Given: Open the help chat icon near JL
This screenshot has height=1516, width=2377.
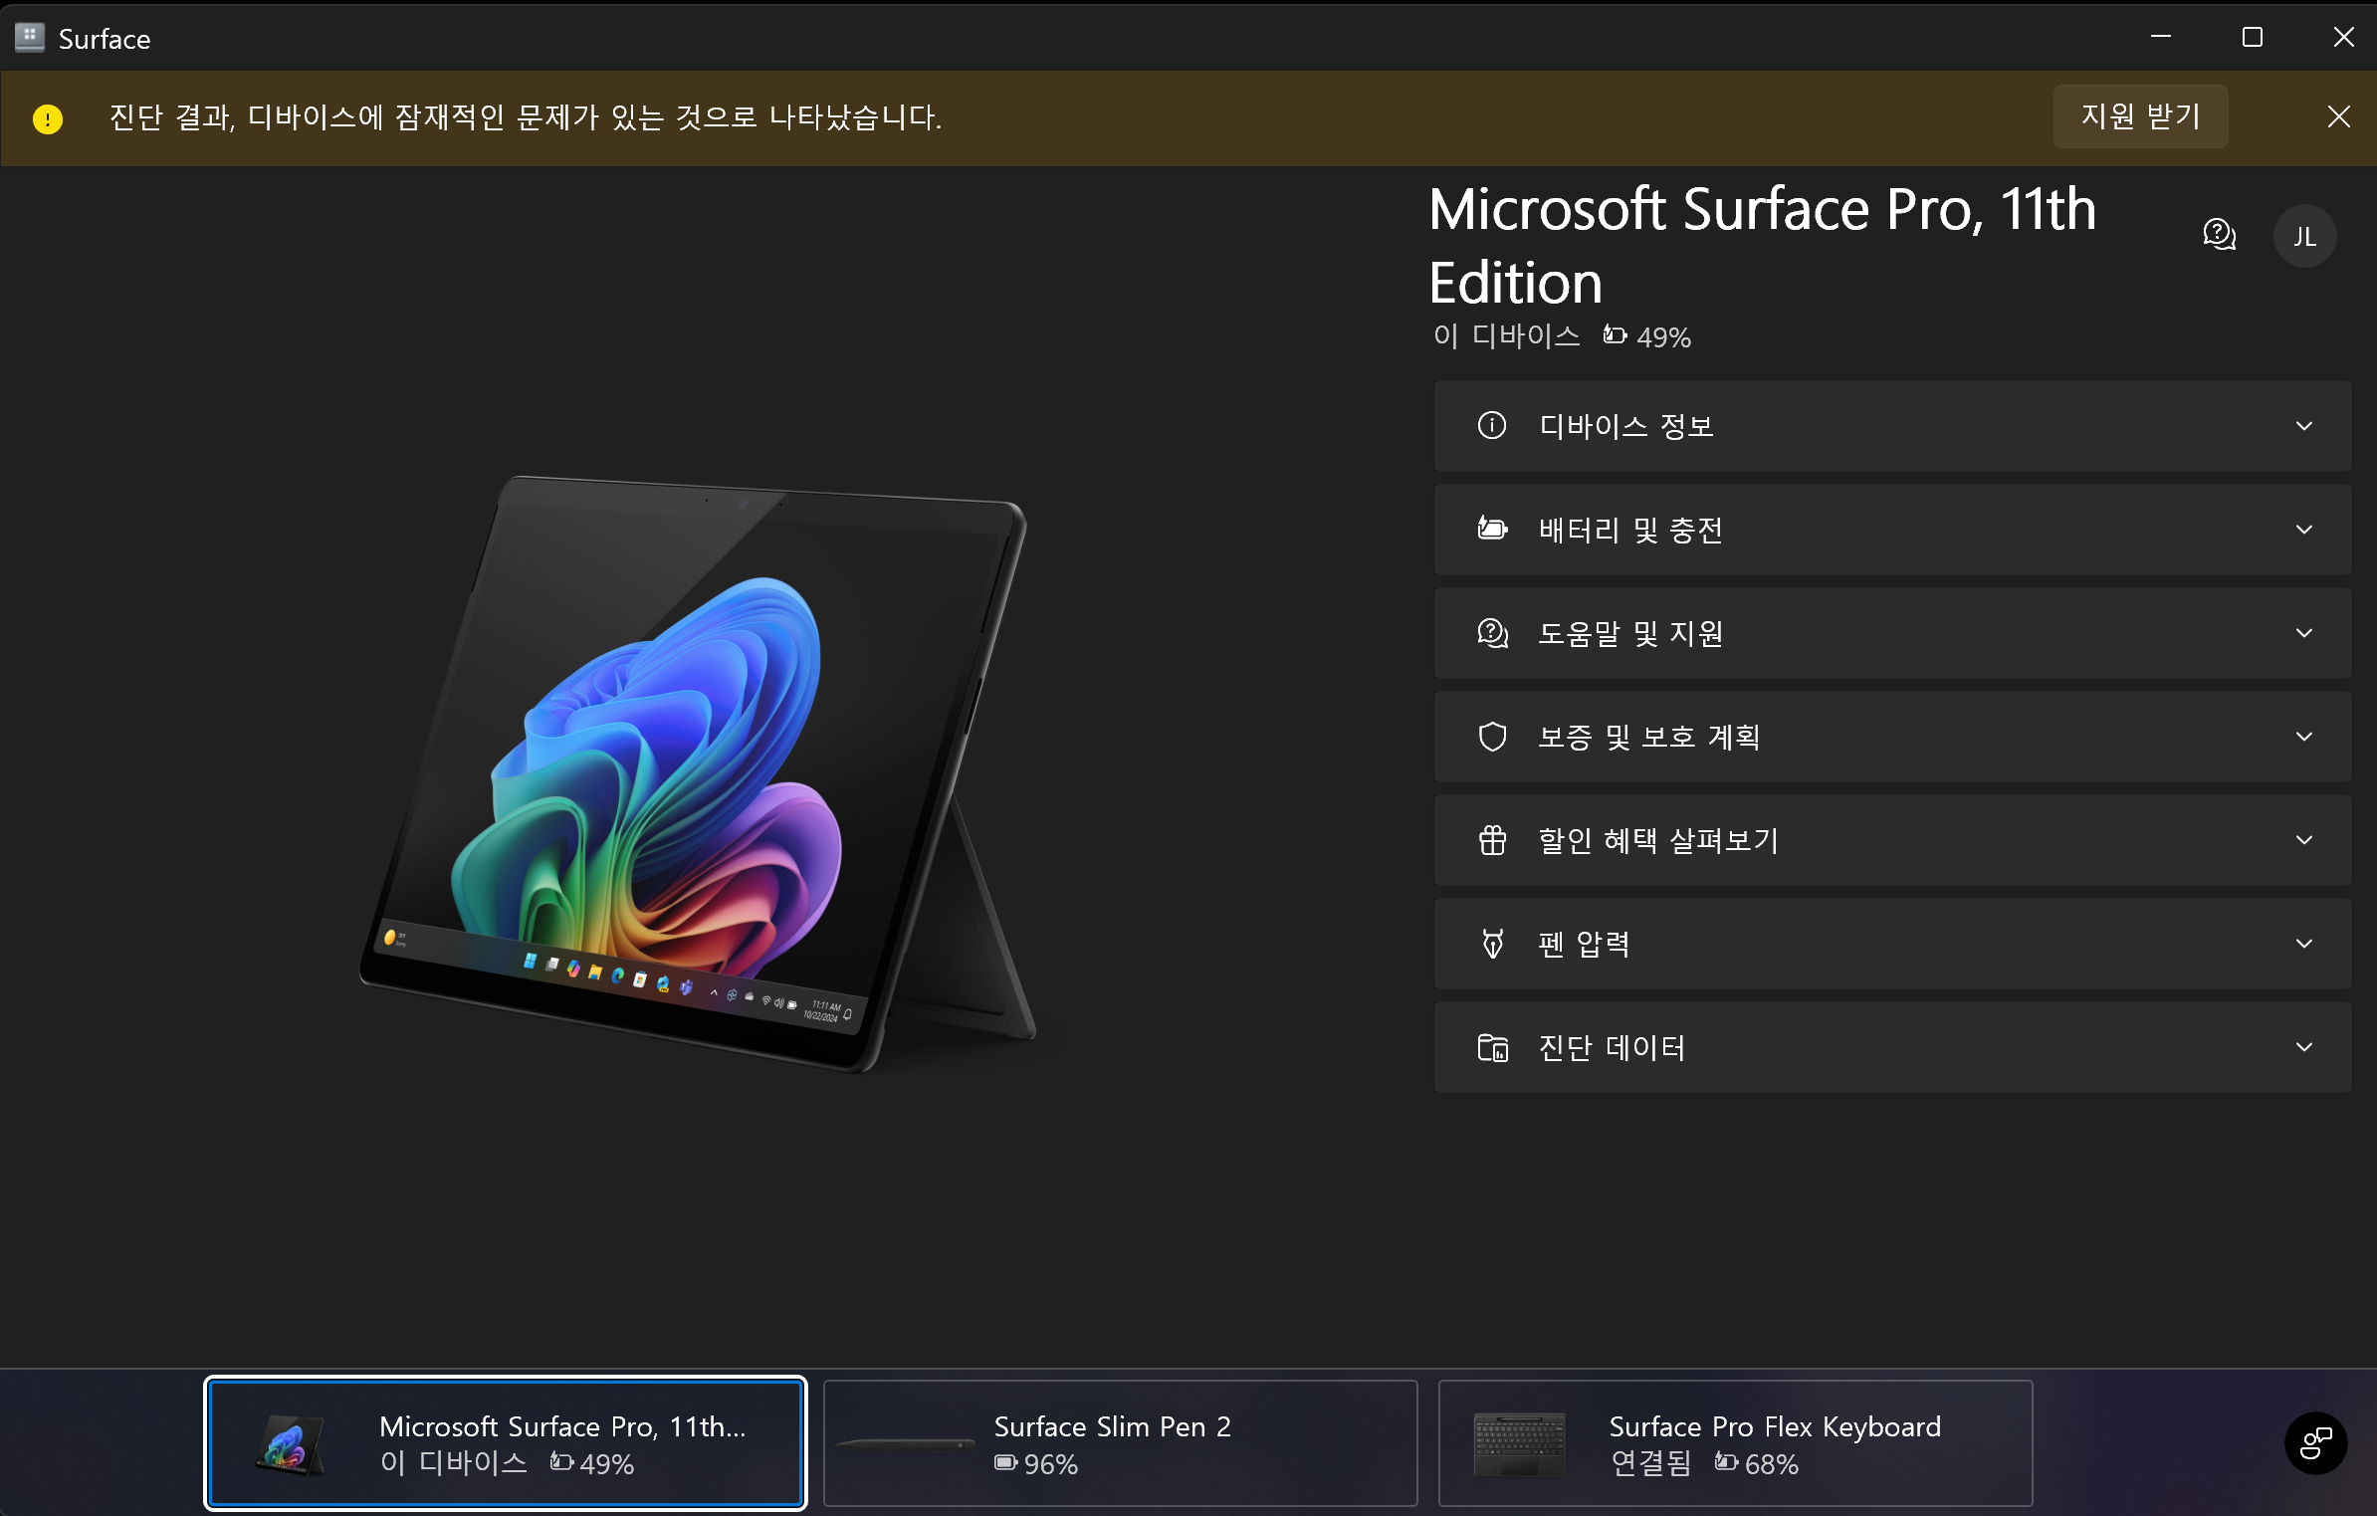Looking at the screenshot, I should coord(2219,235).
